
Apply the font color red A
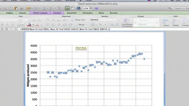click(x=38, y=24)
